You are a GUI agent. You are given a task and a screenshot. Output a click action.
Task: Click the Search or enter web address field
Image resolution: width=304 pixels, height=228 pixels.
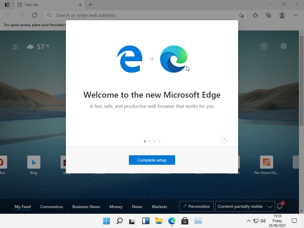(142, 15)
